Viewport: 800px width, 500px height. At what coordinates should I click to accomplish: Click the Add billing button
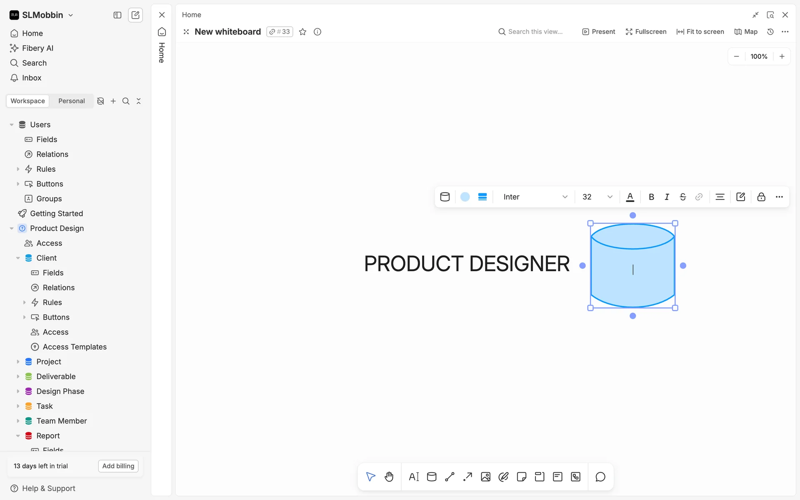point(118,466)
